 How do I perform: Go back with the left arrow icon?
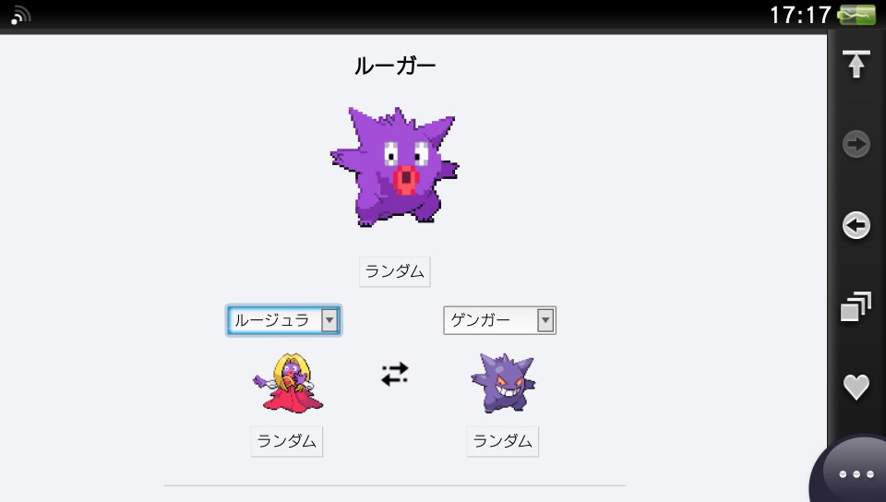[856, 225]
